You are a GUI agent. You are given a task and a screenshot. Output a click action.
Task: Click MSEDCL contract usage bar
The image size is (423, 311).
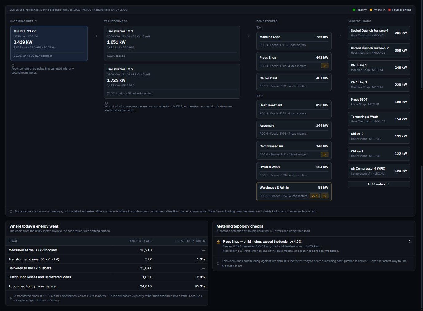[49, 52]
